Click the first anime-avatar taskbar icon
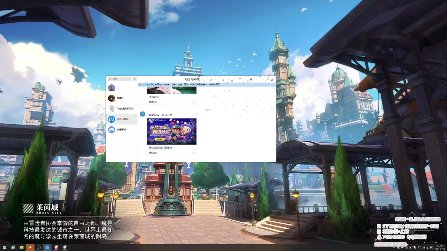The height and width of the screenshot is (251, 447). 56,248
